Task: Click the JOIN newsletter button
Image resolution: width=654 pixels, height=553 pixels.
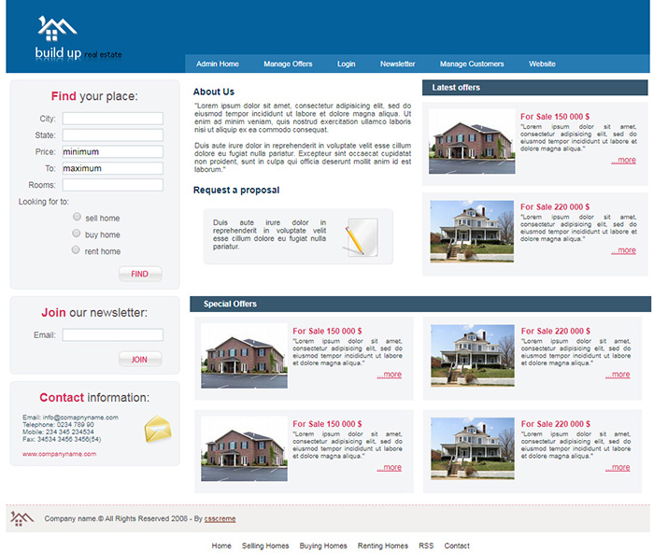Action: 140,360
